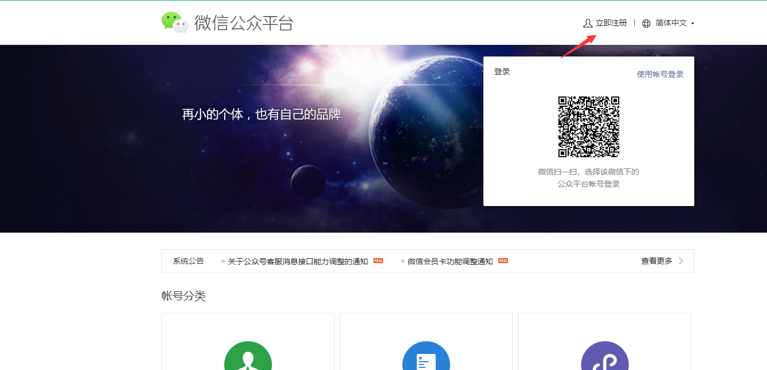Image resolution: width=767 pixels, height=370 pixels.
Task: Click the WeChat green chat bubble logo
Action: pos(175,23)
